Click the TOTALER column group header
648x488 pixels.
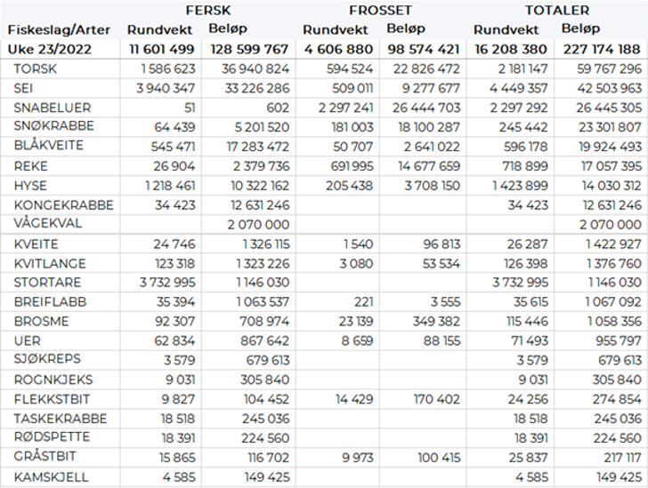556,10
